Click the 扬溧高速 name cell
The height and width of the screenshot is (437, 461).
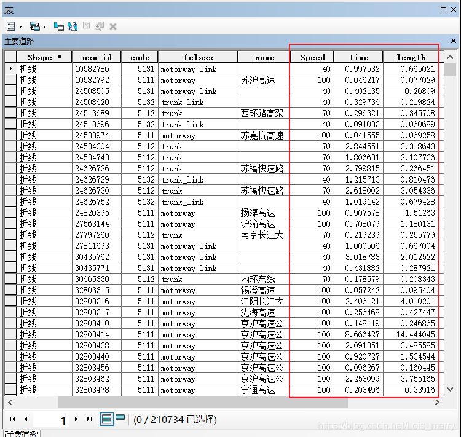[264, 213]
